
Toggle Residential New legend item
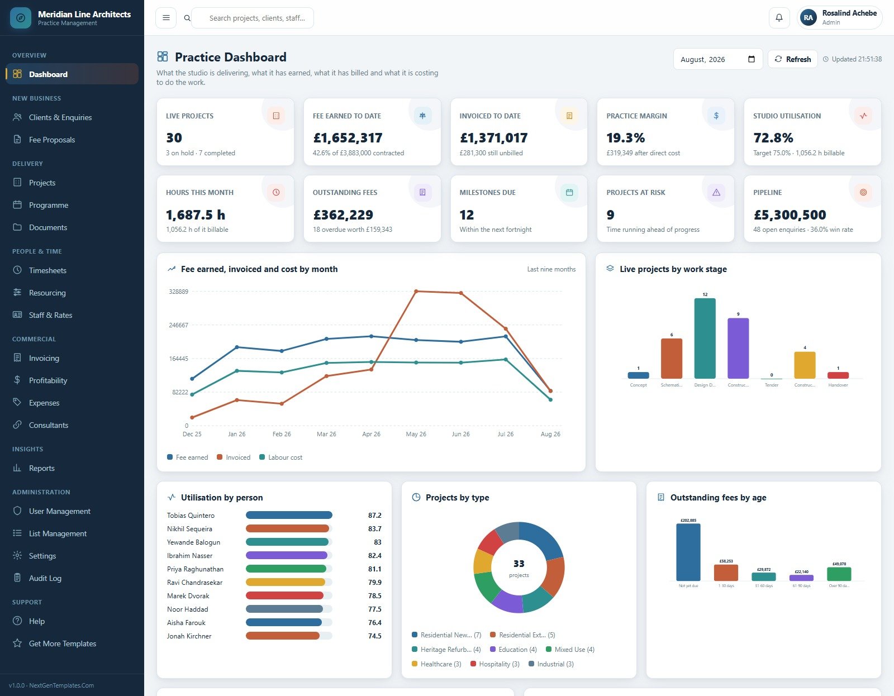pos(446,635)
